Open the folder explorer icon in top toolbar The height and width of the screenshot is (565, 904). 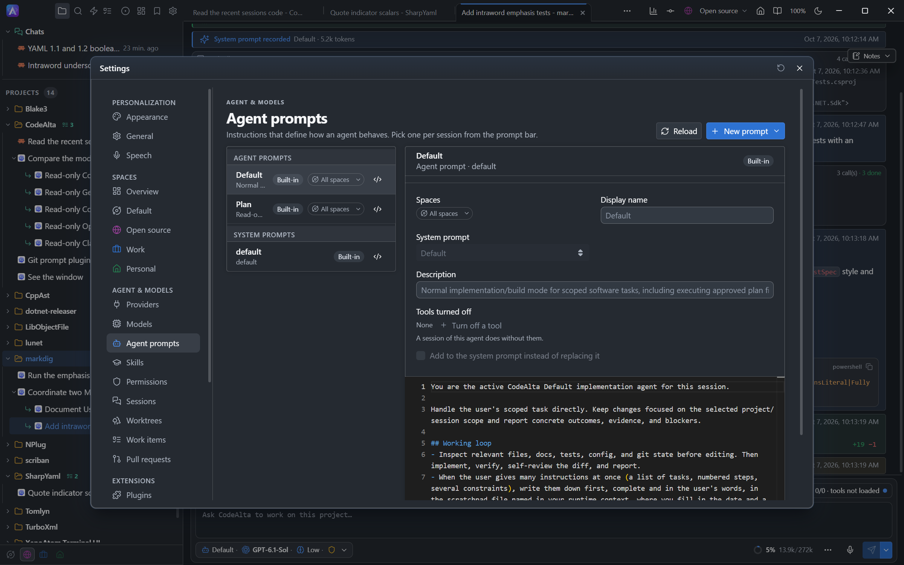(62, 11)
